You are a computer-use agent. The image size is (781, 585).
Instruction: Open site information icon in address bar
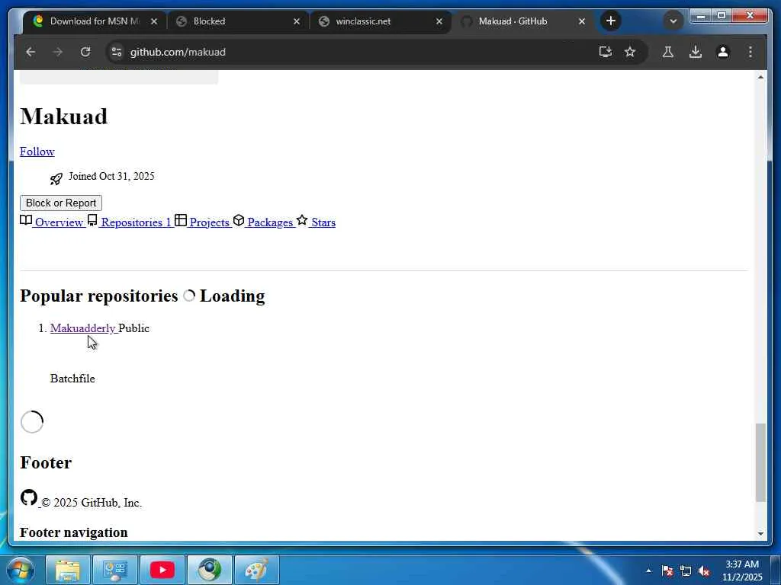(117, 52)
